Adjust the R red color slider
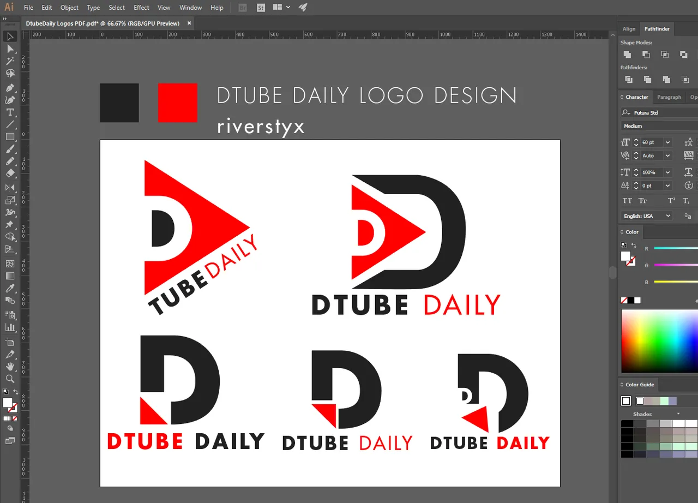698x503 pixels. (676, 249)
